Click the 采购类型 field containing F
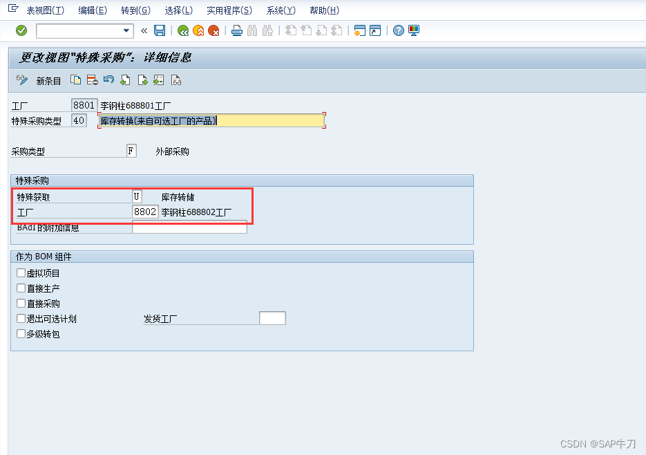646x455 pixels. [x=131, y=151]
